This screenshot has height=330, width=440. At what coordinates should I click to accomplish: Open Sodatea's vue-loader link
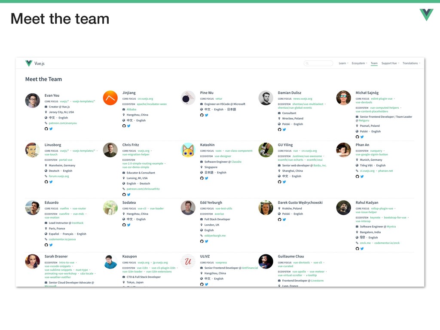(156, 208)
